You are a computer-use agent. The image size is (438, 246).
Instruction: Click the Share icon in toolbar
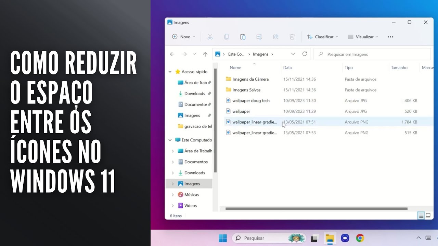(275, 37)
